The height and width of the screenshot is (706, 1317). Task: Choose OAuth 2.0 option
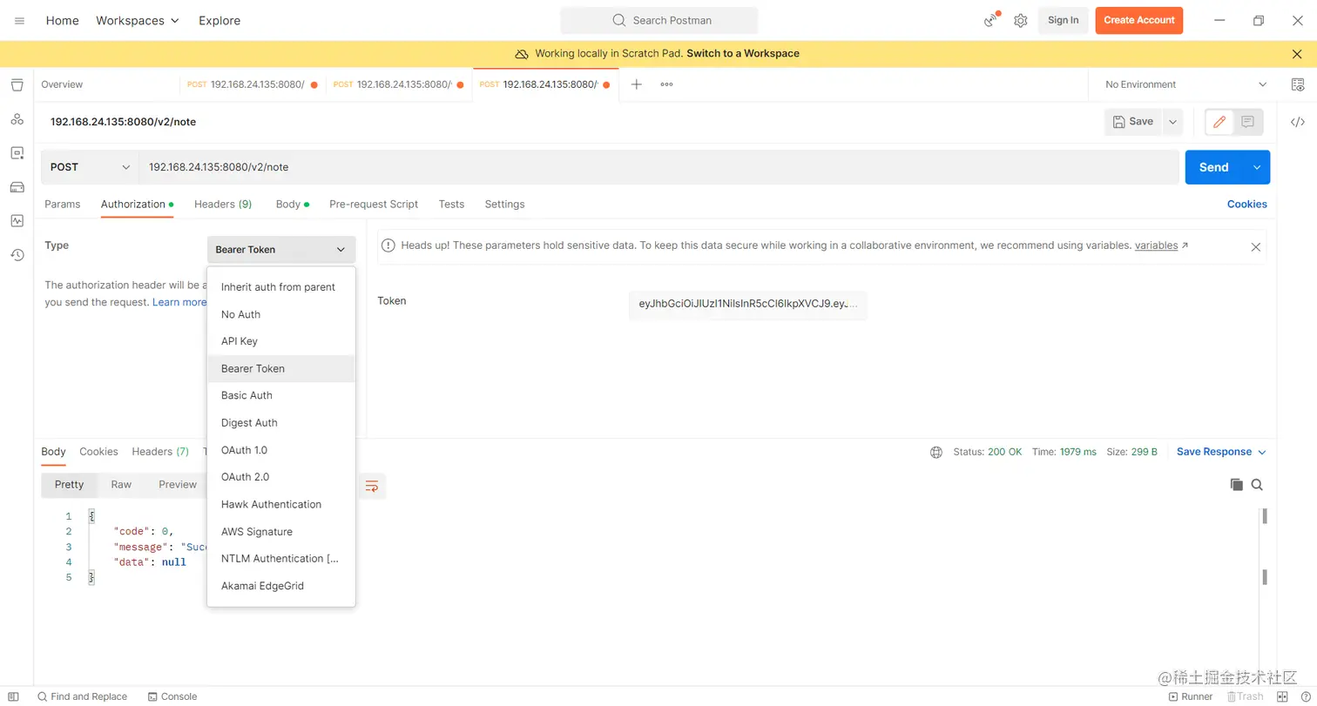click(x=281, y=477)
